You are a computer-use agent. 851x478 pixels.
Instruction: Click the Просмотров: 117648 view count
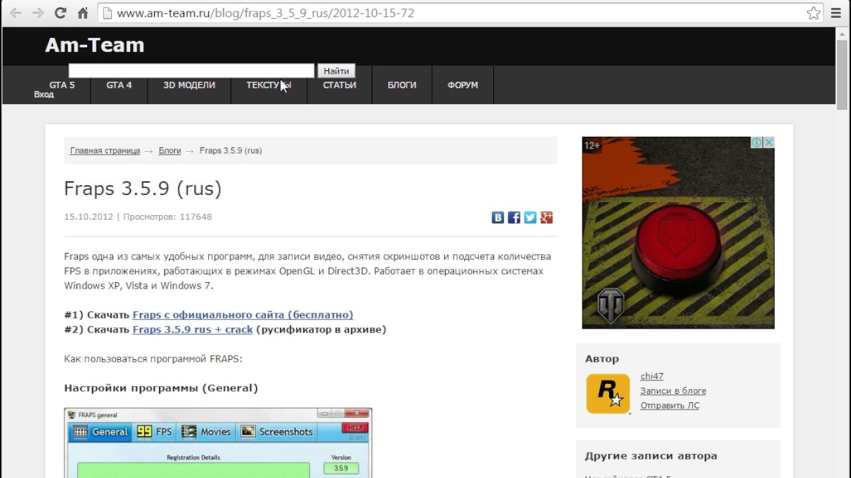click(x=168, y=216)
